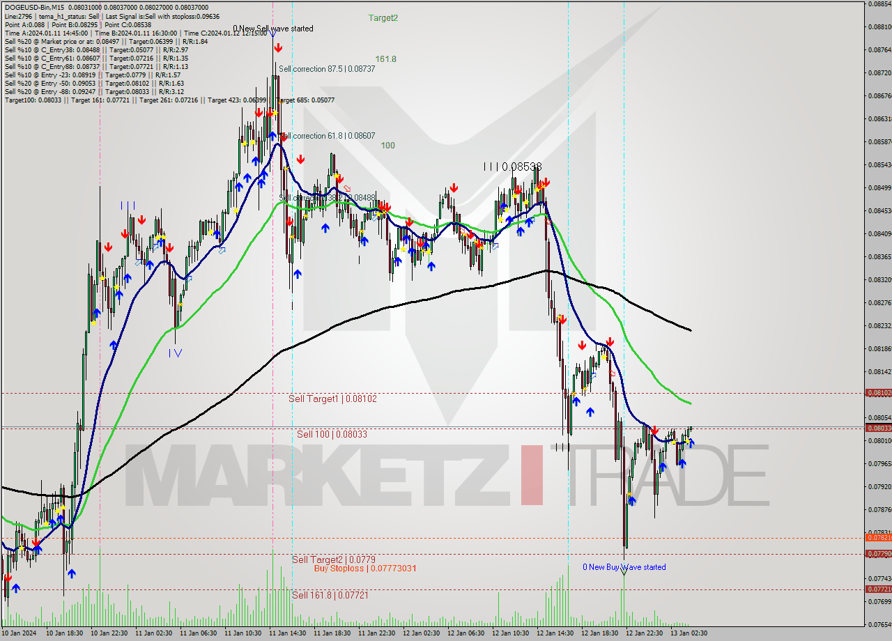
Task: Click the 'Sell %20 @ Entry -50' line
Action: 94,83
